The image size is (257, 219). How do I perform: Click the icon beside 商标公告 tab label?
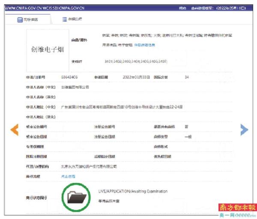point(64,19)
